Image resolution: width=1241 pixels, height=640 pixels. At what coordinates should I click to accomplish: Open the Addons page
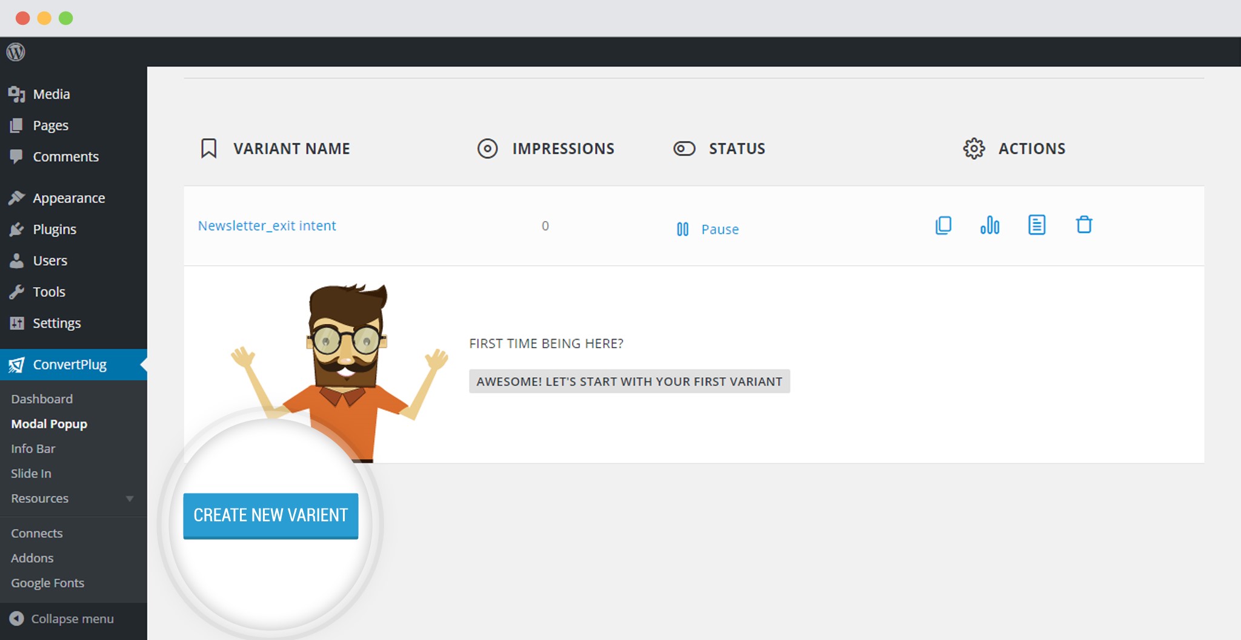click(32, 558)
